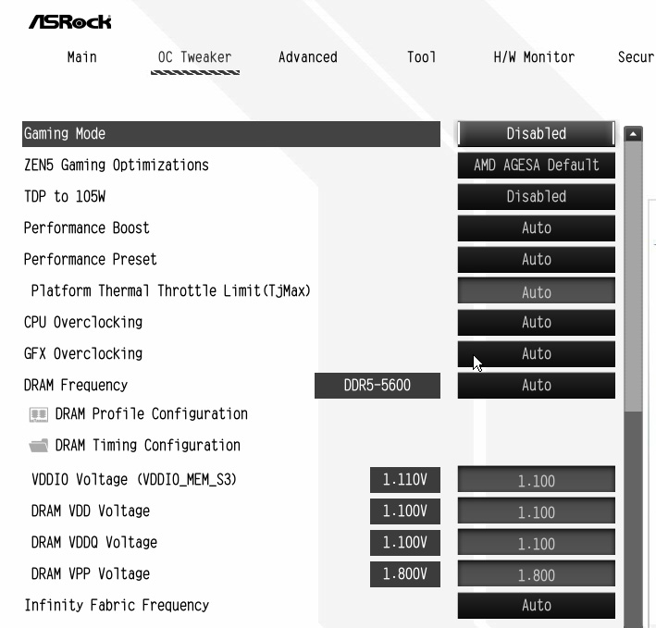This screenshot has height=628, width=656.
Task: Select the TDP to 105W label
Action: tap(65, 196)
